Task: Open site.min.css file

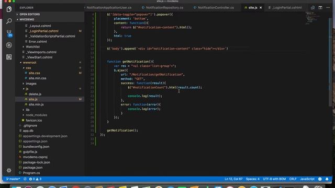Action: click(37, 78)
